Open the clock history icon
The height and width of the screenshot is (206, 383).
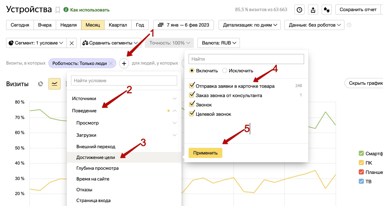(299, 10)
